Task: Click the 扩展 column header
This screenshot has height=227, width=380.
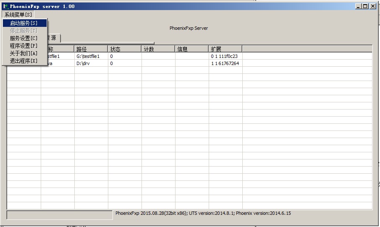Action: tap(225, 49)
